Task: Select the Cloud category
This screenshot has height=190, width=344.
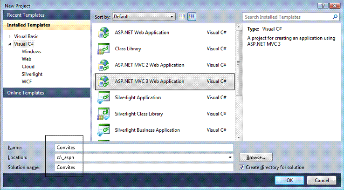Action: pyautogui.click(x=28, y=67)
